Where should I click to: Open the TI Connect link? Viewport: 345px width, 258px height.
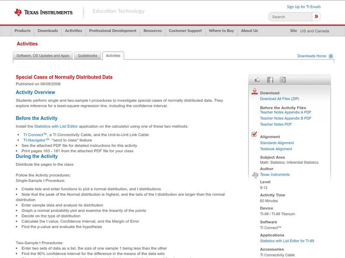pos(35,135)
